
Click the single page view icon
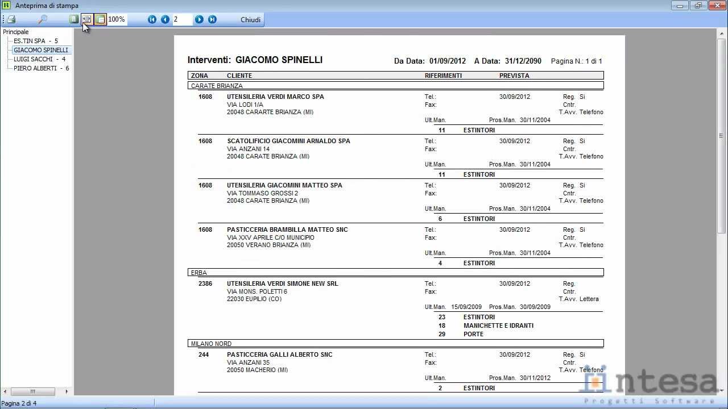click(x=73, y=19)
